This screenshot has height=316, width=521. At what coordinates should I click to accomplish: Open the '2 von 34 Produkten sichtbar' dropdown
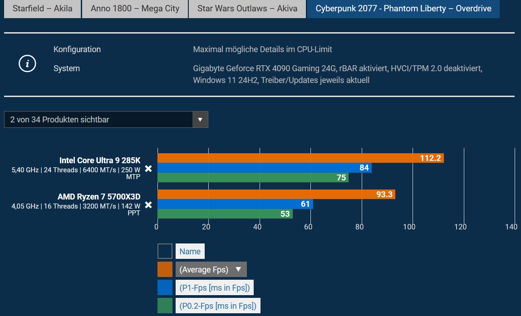click(106, 120)
